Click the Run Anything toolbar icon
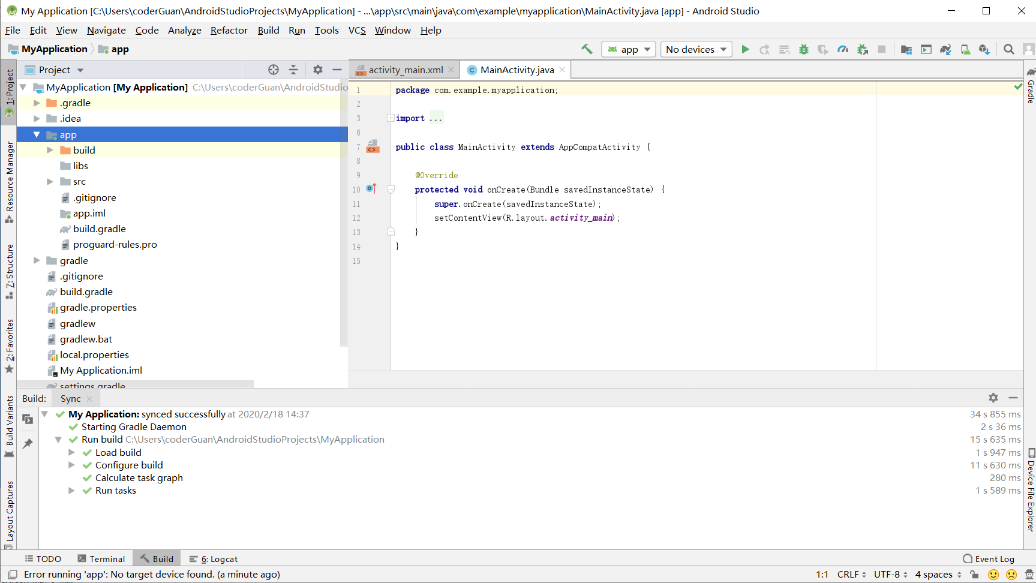 (x=926, y=49)
